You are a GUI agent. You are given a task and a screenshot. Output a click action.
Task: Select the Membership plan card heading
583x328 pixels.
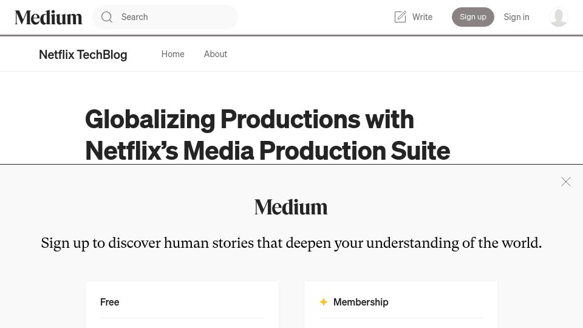tap(361, 302)
